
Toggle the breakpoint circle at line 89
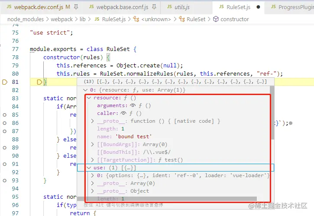(5, 148)
